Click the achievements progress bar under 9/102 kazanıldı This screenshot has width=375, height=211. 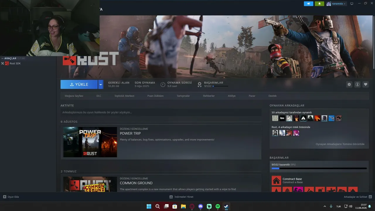coord(319,168)
